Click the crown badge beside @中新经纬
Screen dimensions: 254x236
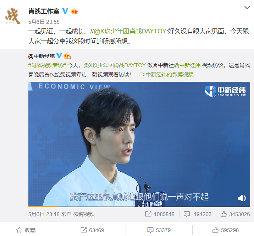coord(67,56)
